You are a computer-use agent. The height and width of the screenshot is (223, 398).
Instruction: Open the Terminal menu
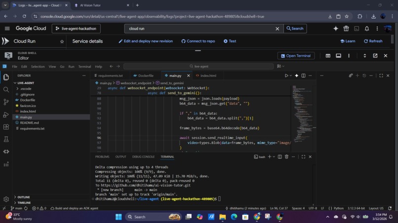coord(84,66)
